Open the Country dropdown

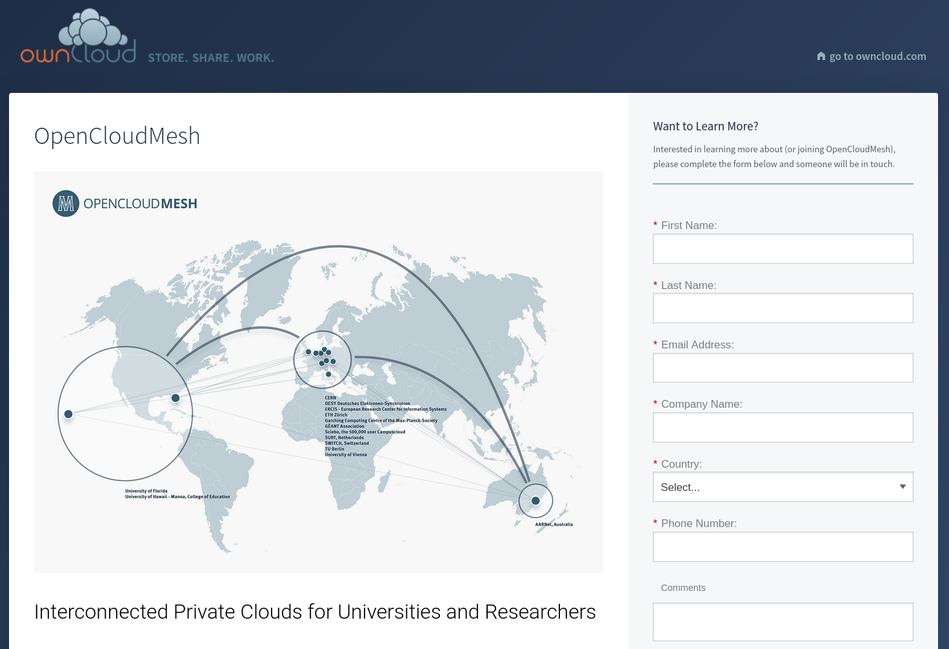[783, 487]
